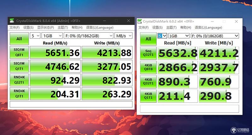Open 显示状态(P) menu
The height and width of the screenshot is (135, 252).
(x=45, y=27)
